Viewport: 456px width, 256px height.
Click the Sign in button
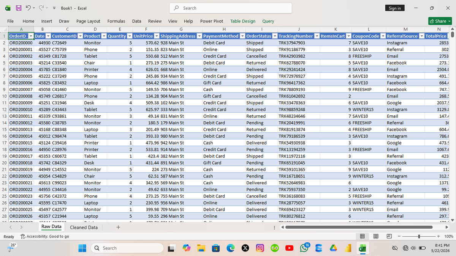395,8
